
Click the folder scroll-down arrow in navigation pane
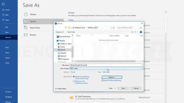coord(72,61)
